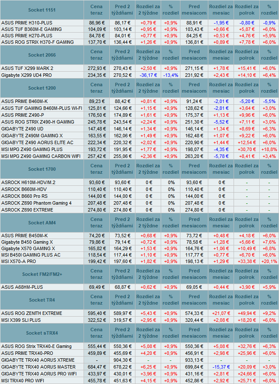279x384 pixels.
Task: Select the +21,07 € monthly difference cell
Action: coord(221,313)
